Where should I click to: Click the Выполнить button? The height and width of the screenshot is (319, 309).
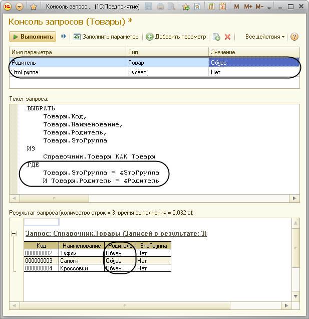(x=33, y=37)
